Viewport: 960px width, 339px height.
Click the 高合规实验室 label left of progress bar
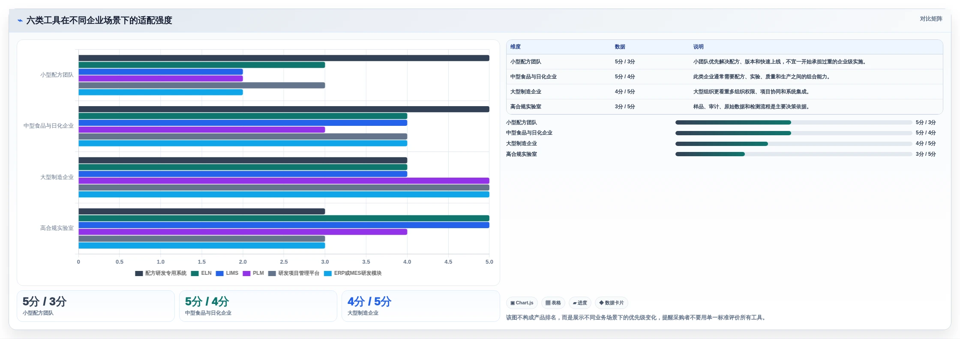pyautogui.click(x=522, y=154)
